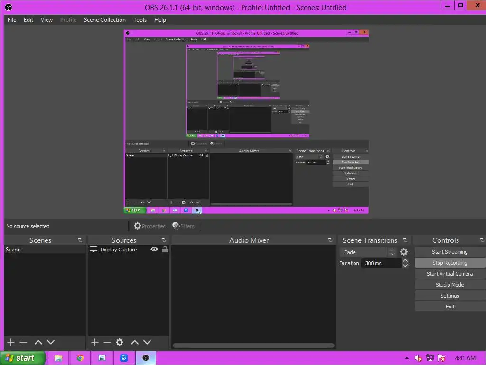Undock the Scenes panel
Viewport: 486px width, 365px height.
click(80, 240)
